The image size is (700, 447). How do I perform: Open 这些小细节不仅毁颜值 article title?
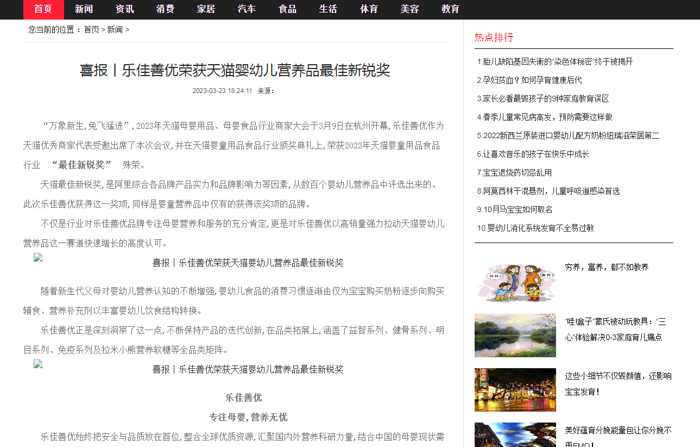coord(618,383)
